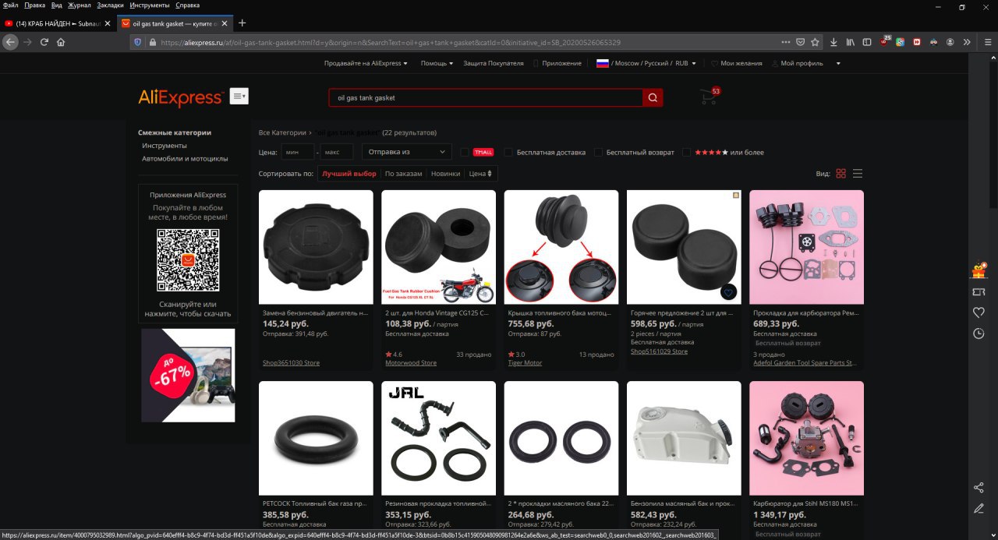Click the oil gas tank gasket search field

(485, 97)
